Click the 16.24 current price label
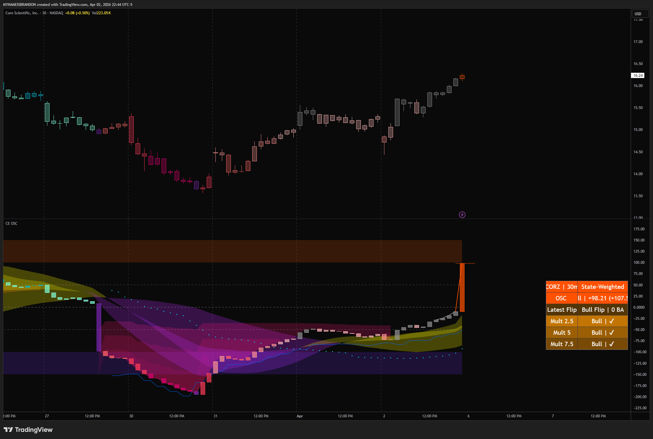Screen dimensions: 653x439 click(638, 75)
